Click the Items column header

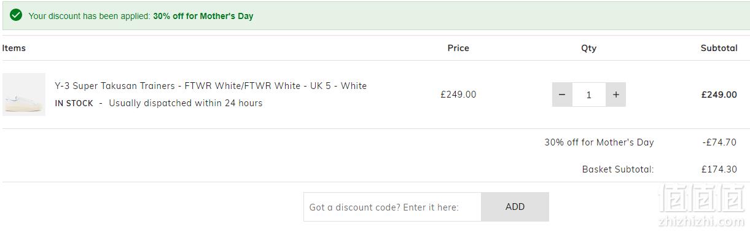click(x=14, y=48)
